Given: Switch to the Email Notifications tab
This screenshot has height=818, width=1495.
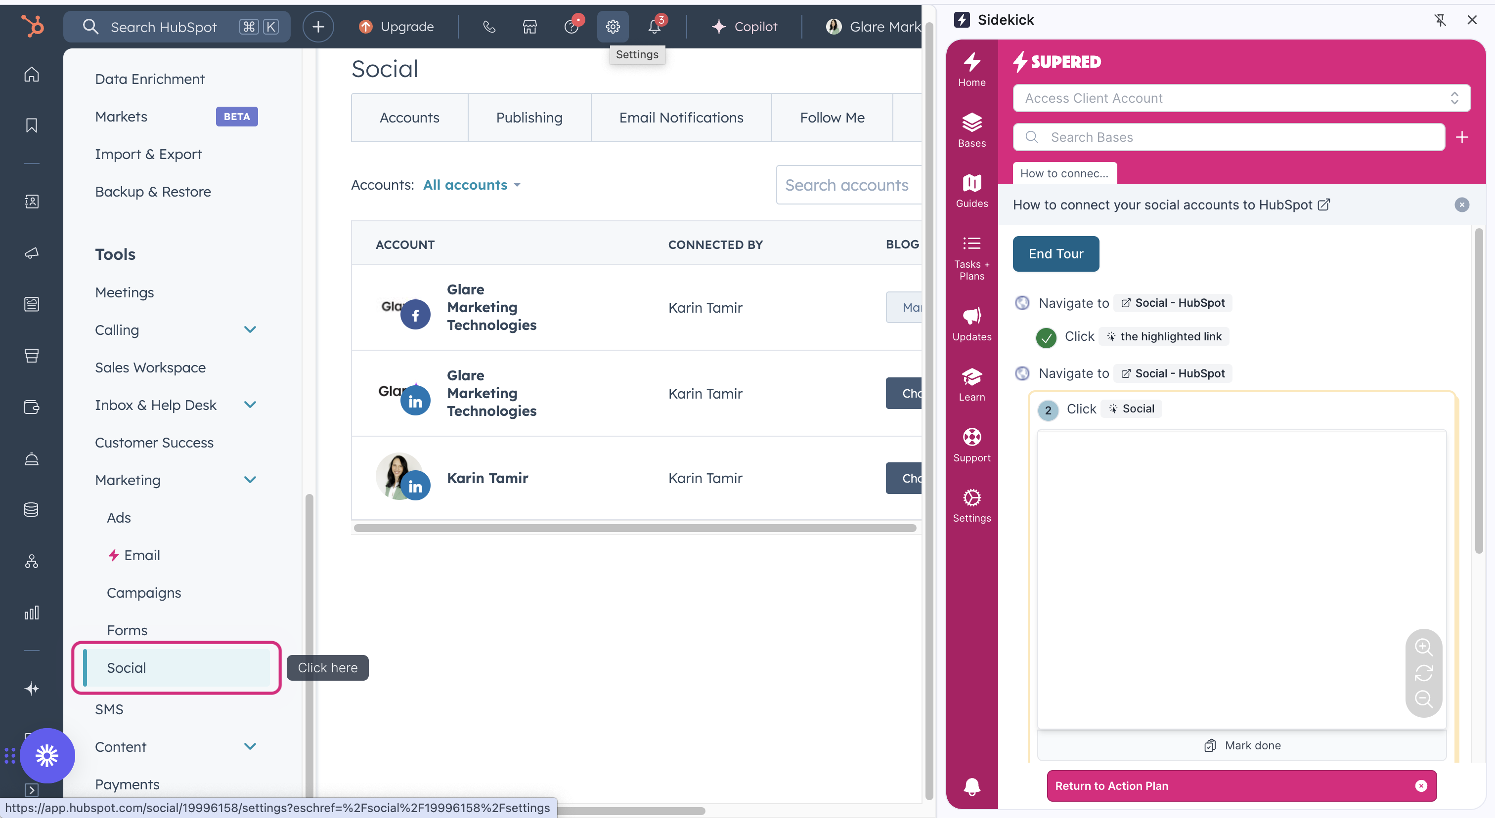Looking at the screenshot, I should click(681, 118).
